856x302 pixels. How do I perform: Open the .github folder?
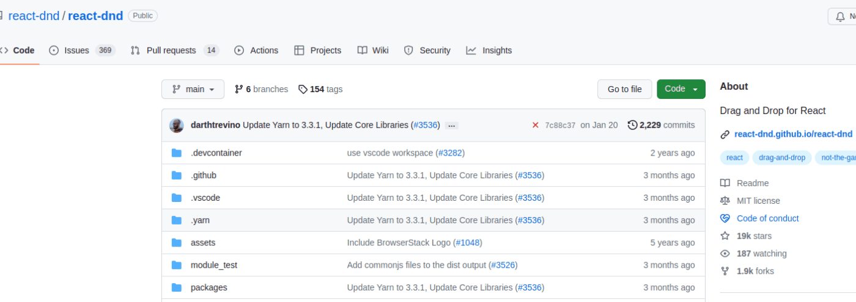click(x=204, y=176)
